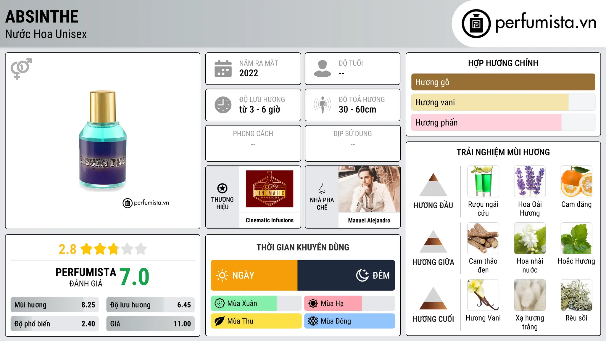Click the Mùa Thu season bar
The width and height of the screenshot is (606, 341).
(256, 321)
